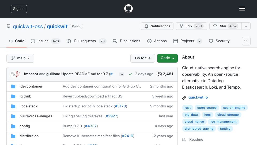Image resolution: width=257 pixels, height=145 pixels.
Task: Open pull request #3178 link
Action: pos(120,106)
